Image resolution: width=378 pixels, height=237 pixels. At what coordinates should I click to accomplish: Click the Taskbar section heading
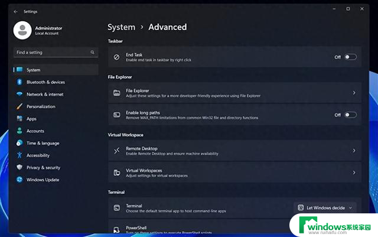(115, 41)
